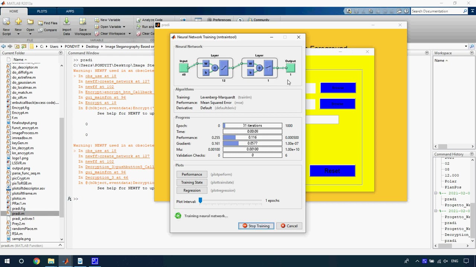The height and width of the screenshot is (267, 476).
Task: Go back in folder history
Action: pos(3,46)
